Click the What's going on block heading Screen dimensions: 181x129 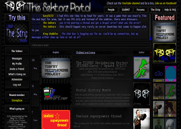[17, 109]
